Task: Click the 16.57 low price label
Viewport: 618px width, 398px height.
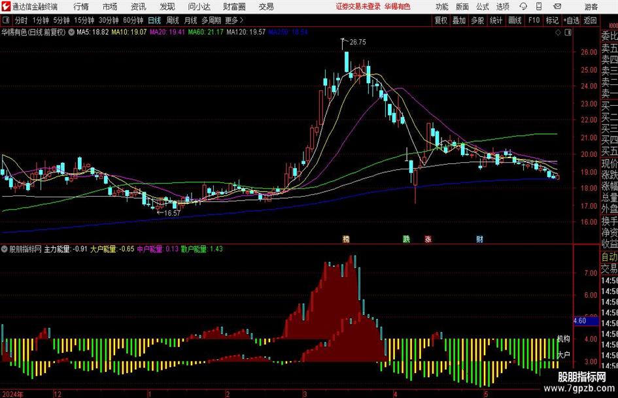Action: pos(172,213)
